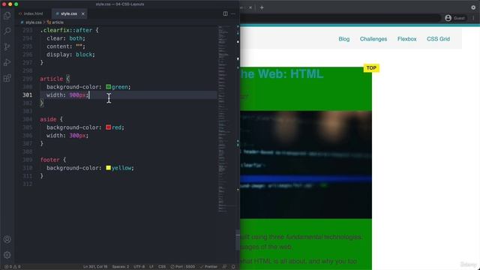Viewport: 480px width, 270px height.
Task: Click the .clearfix::after selector line
Action: tap(69, 30)
